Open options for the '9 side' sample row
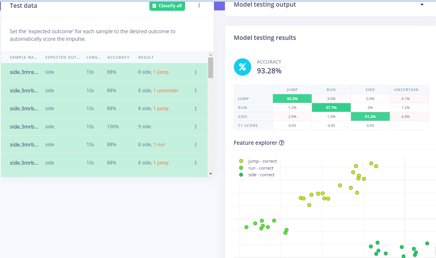The image size is (436, 258). click(196, 127)
